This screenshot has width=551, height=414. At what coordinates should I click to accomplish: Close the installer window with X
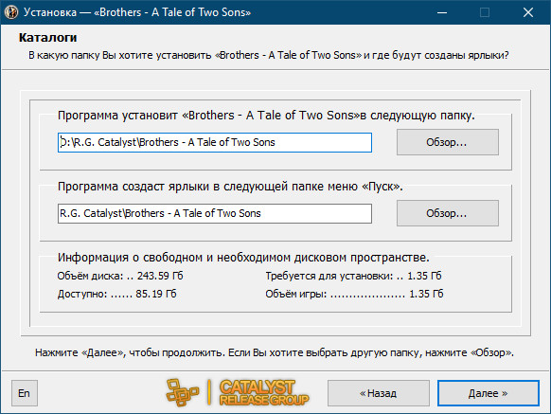(528, 12)
